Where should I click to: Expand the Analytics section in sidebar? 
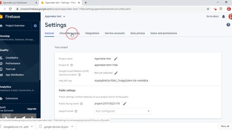pyautogui.click(x=18, y=88)
